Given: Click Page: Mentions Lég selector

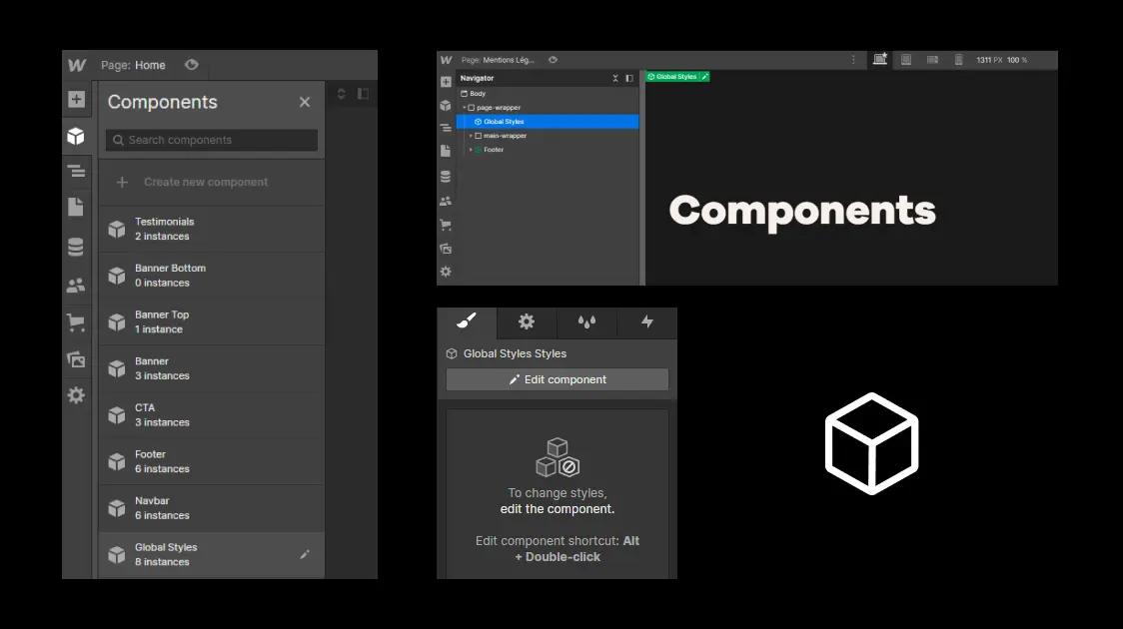Looking at the screenshot, I should (498, 60).
